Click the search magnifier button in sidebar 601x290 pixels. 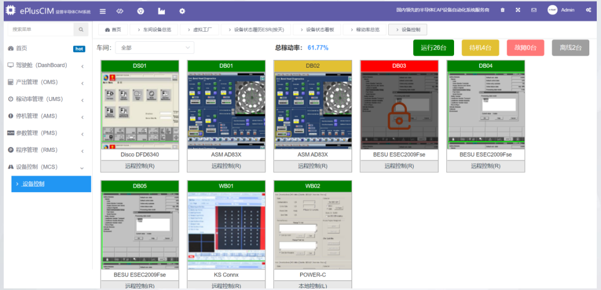(81, 29)
